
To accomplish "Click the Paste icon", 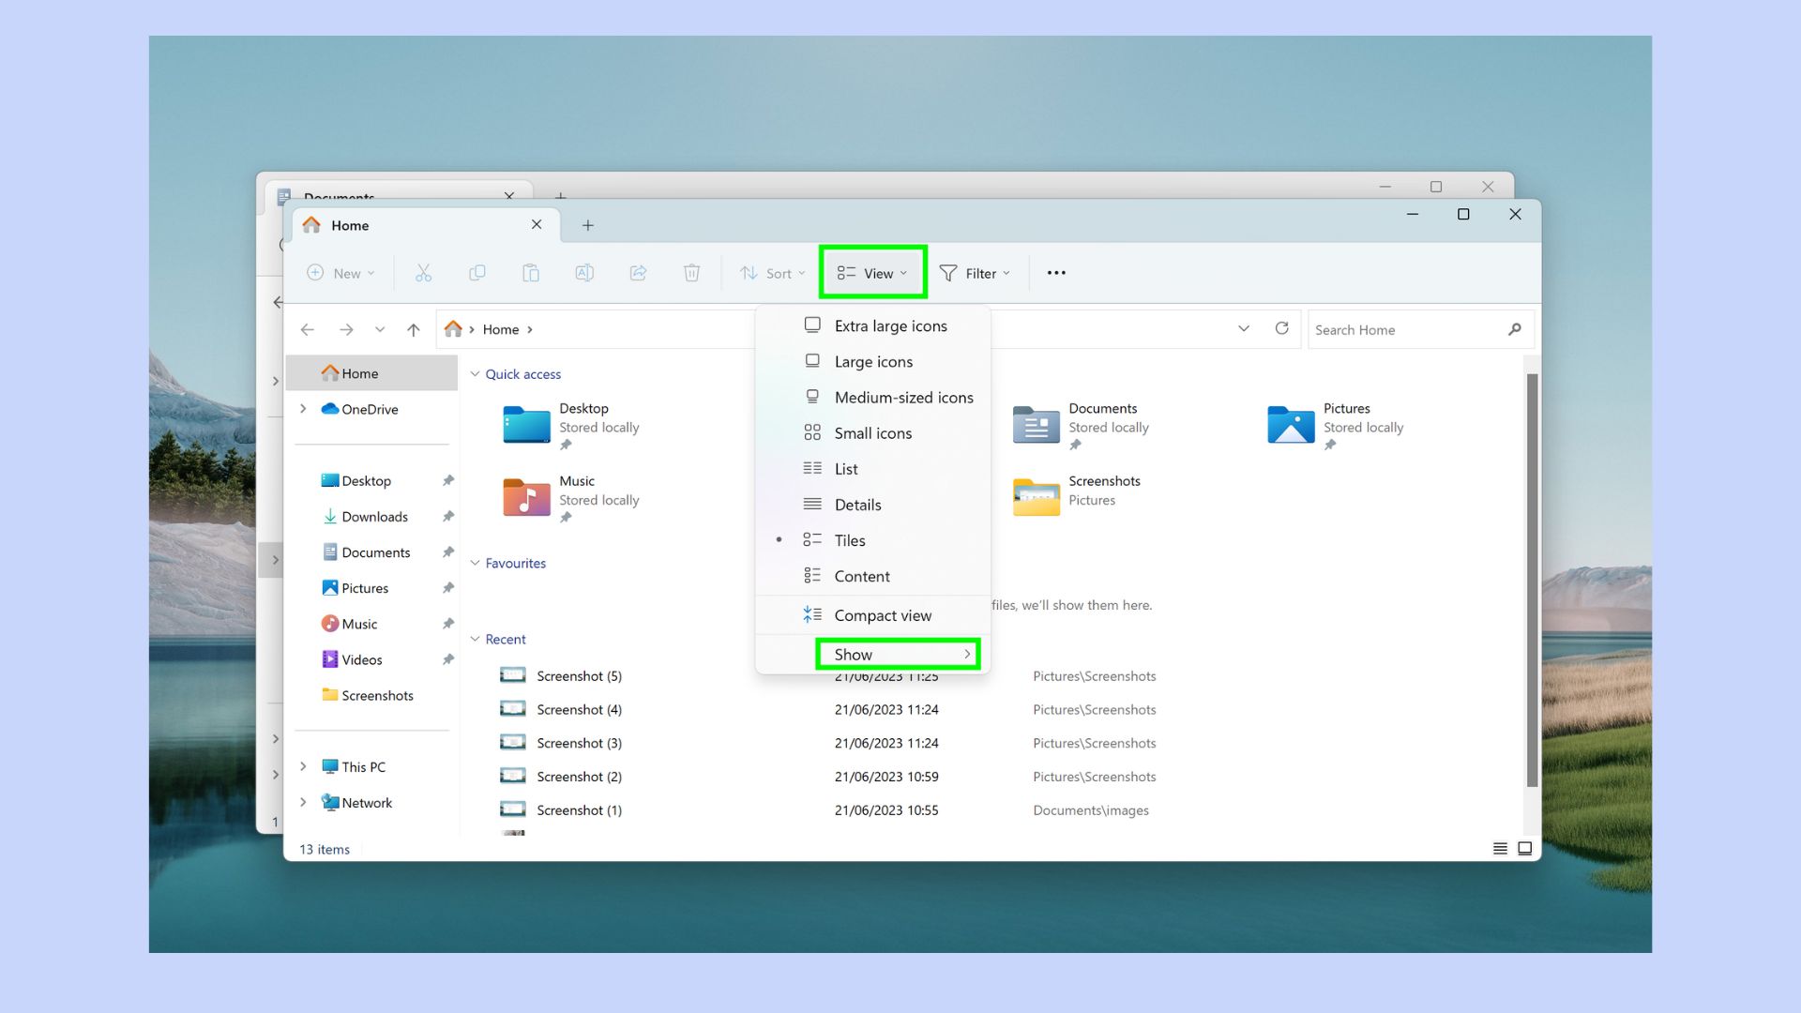I will click(531, 273).
